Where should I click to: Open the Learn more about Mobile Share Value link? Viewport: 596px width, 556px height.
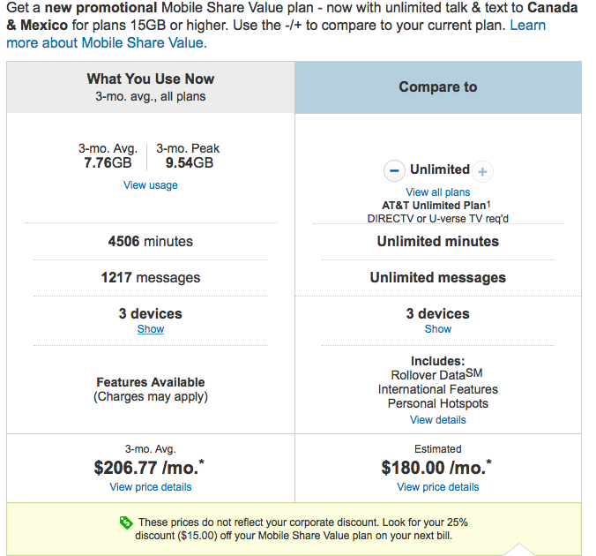tap(276, 34)
